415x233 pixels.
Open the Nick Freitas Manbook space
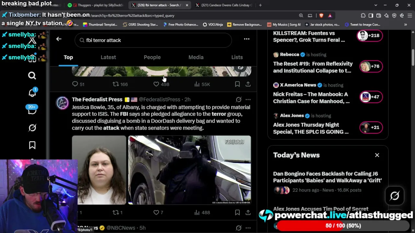tap(311, 98)
